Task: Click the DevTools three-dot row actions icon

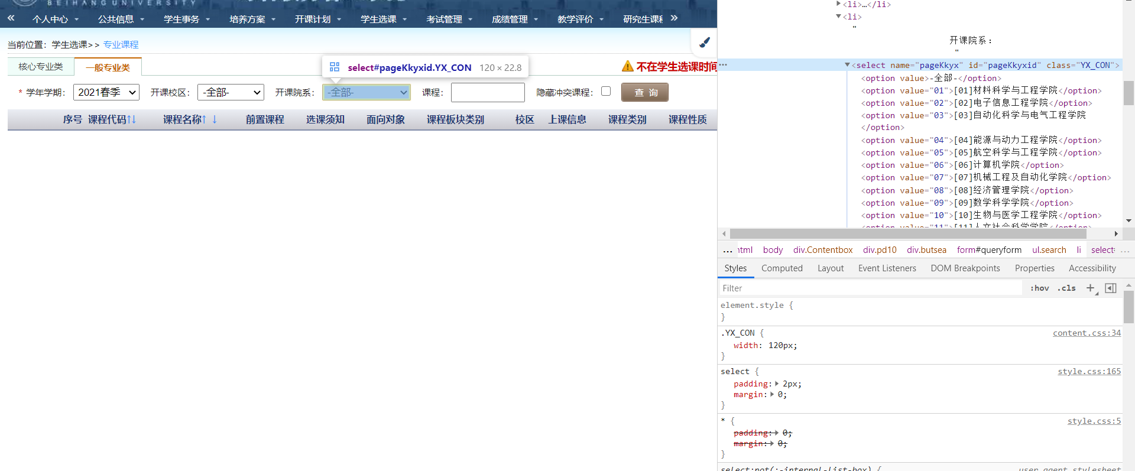Action: click(x=723, y=64)
